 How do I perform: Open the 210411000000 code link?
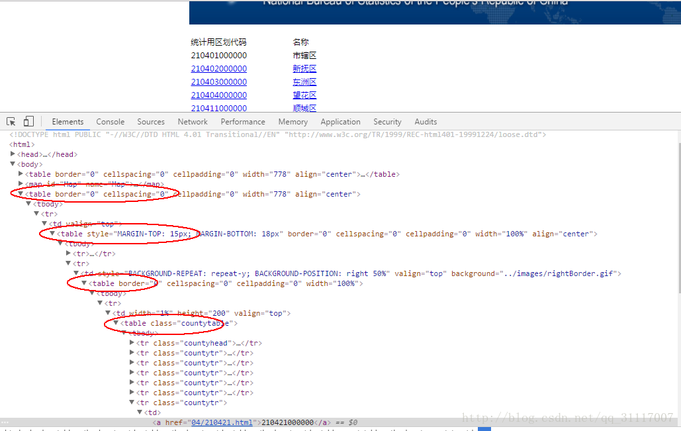219,108
